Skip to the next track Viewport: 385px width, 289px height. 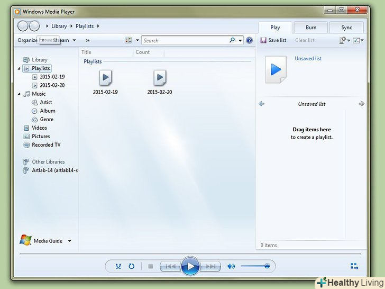210,266
